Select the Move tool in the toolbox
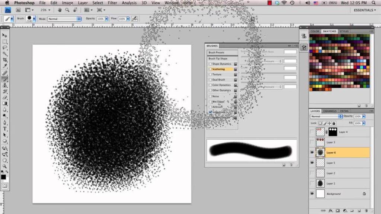This screenshot has width=381, height=214. [x=5, y=35]
